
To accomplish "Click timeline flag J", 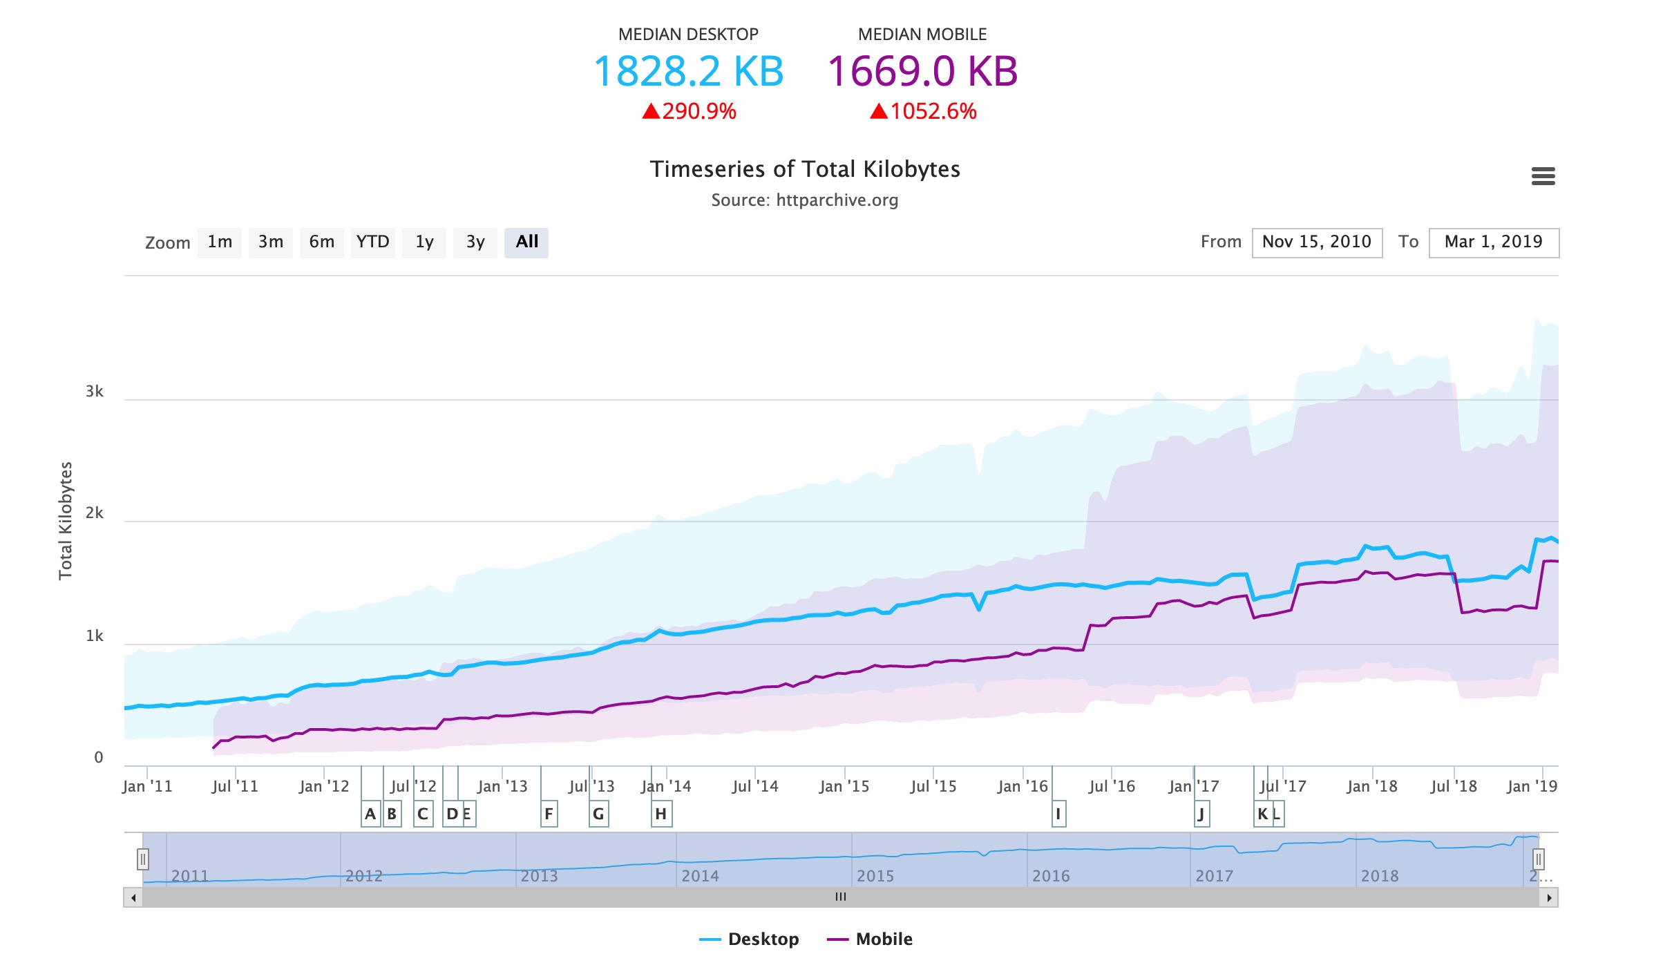I will click(x=1201, y=814).
